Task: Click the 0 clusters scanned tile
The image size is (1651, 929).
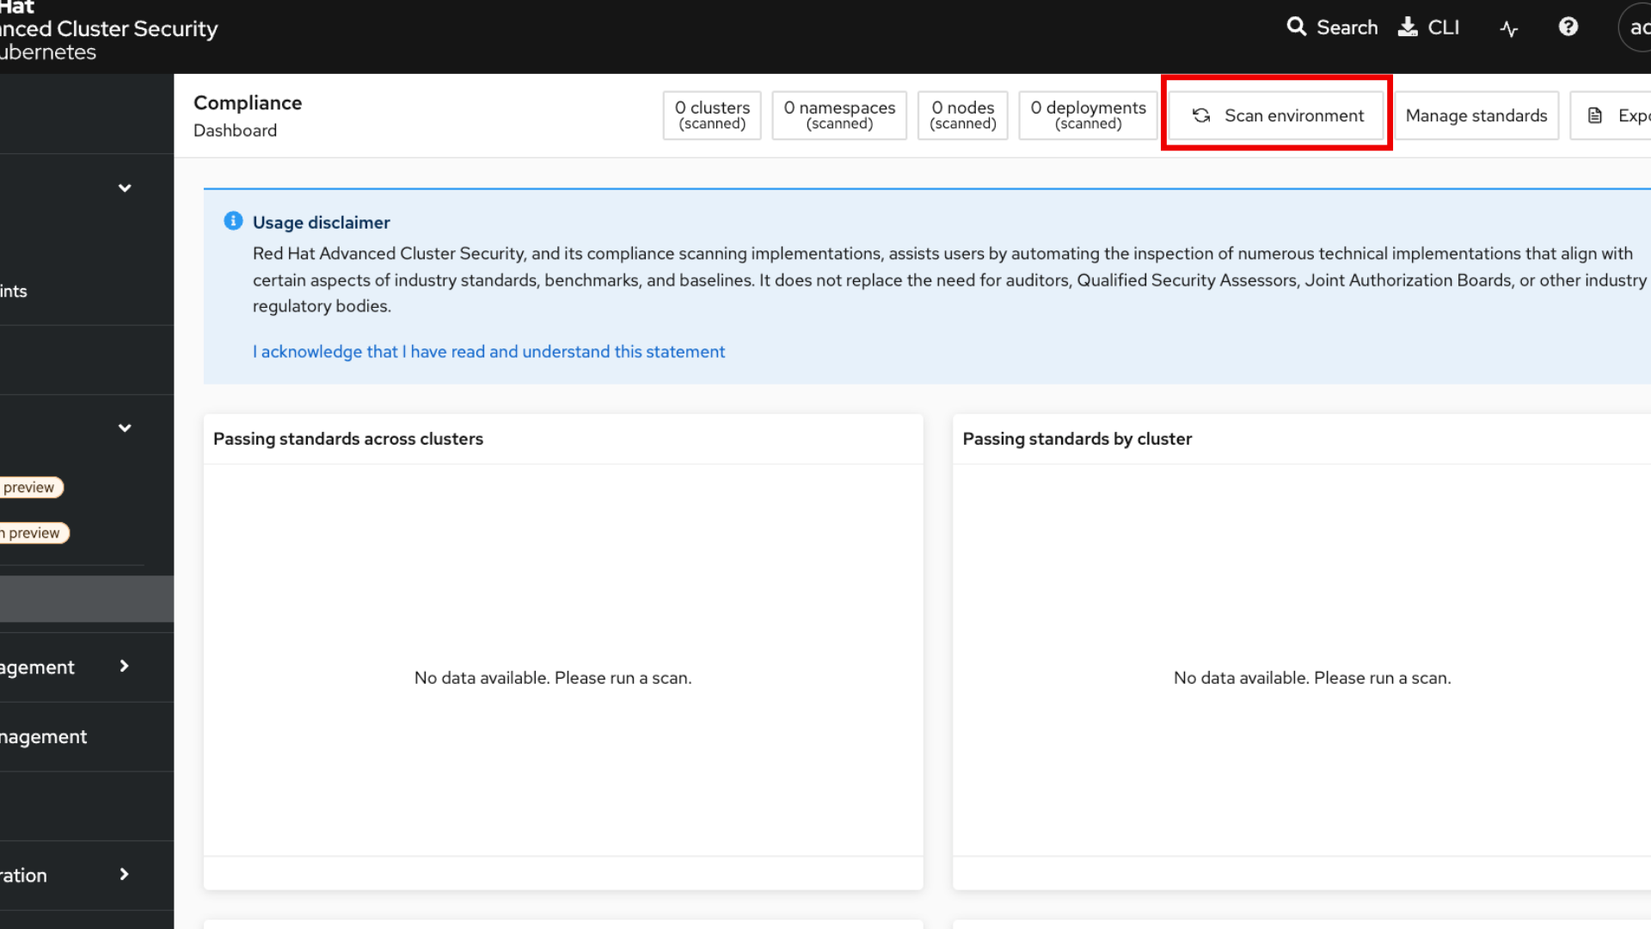Action: [712, 115]
